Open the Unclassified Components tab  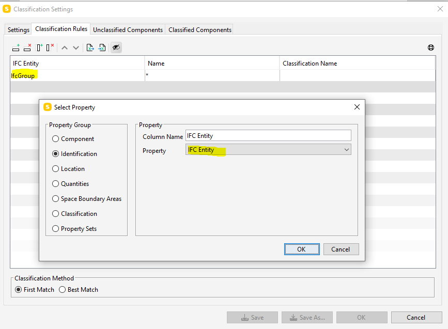tap(128, 30)
